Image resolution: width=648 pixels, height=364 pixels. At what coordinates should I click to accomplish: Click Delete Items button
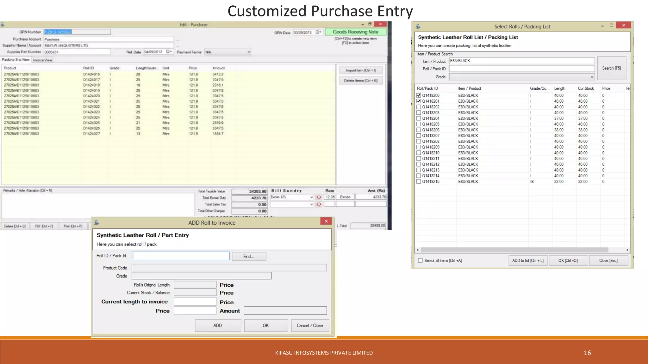(x=361, y=81)
